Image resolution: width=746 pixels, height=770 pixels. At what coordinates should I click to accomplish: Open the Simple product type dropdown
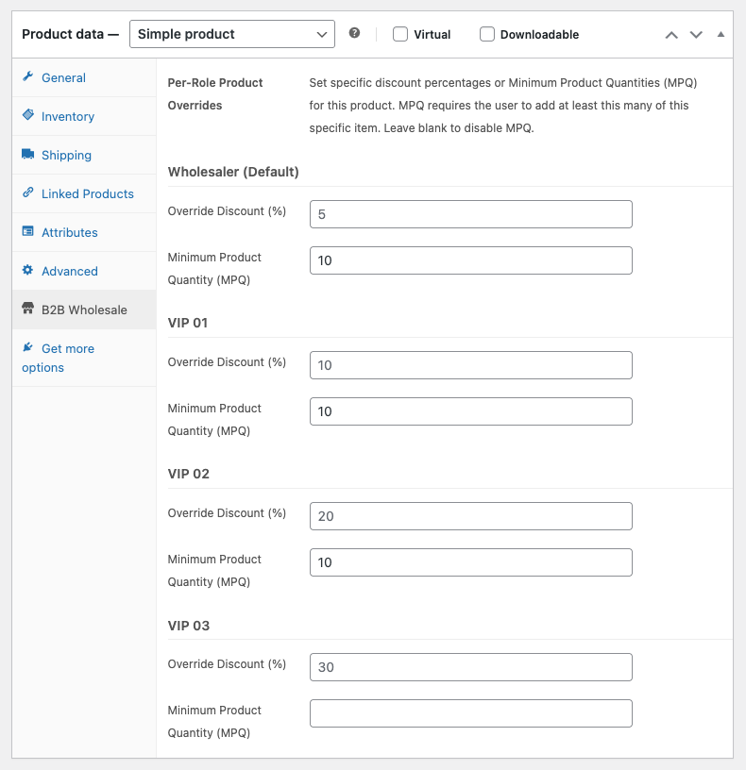pos(231,34)
